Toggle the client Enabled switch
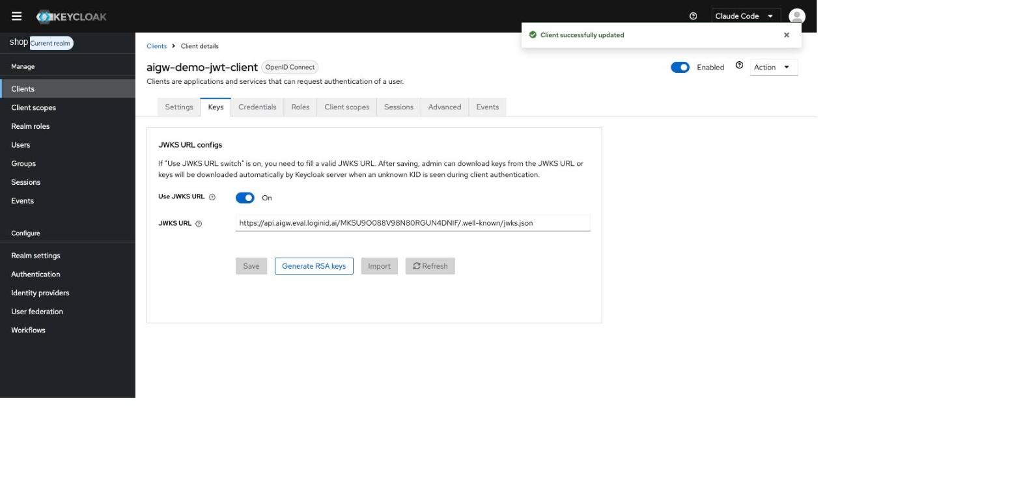The height and width of the screenshot is (497, 1021). pyautogui.click(x=680, y=68)
